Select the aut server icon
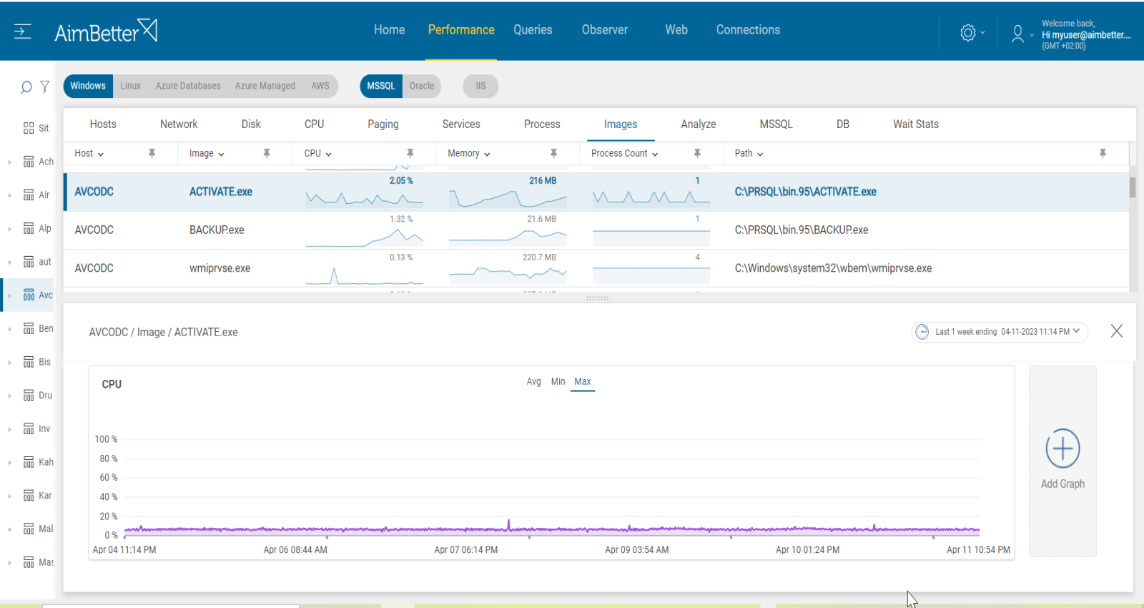1144x608 pixels. click(x=29, y=262)
